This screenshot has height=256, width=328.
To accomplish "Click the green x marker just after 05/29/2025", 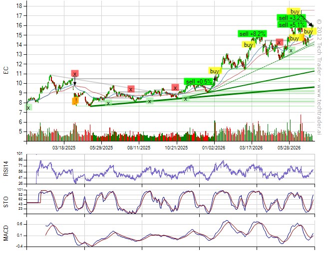I will click(108, 103).
